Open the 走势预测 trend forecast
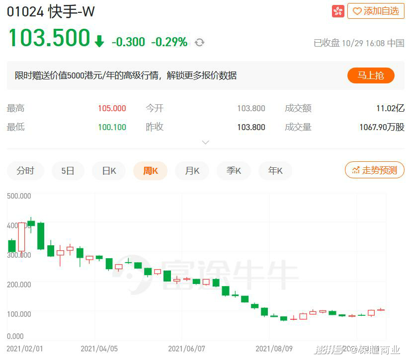This screenshot has width=406, height=358. point(374,170)
